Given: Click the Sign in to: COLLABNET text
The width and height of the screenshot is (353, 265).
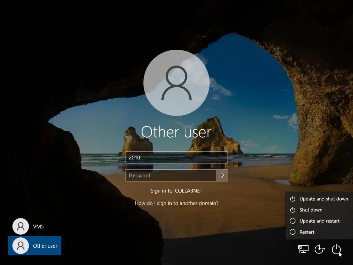Looking at the screenshot, I should [x=176, y=190].
